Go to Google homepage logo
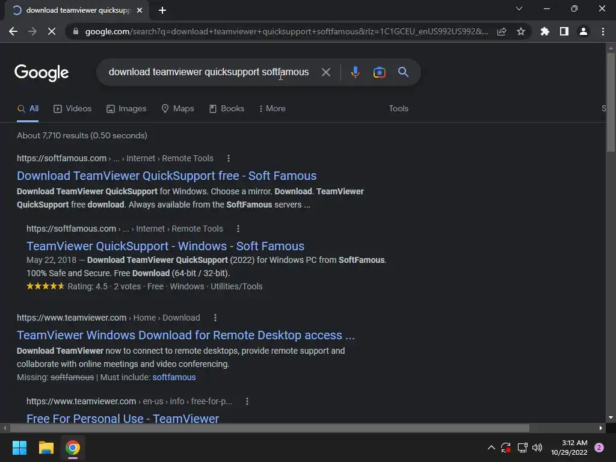The width and height of the screenshot is (616, 462). point(42,73)
